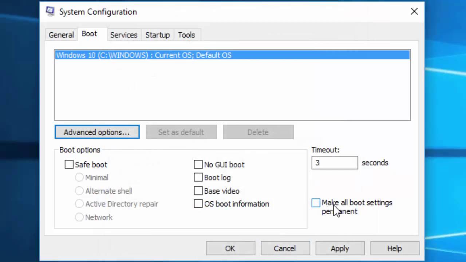Image resolution: width=466 pixels, height=262 pixels.
Task: Select the Alternate shell radio option
Action: (x=79, y=191)
